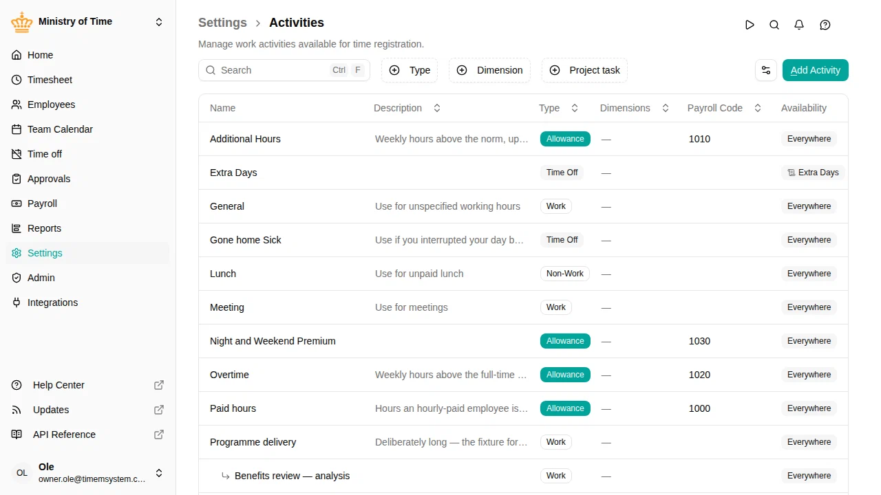The width and height of the screenshot is (881, 495).
Task: Click the Lunch Non-Work type badge
Action: (x=564, y=274)
